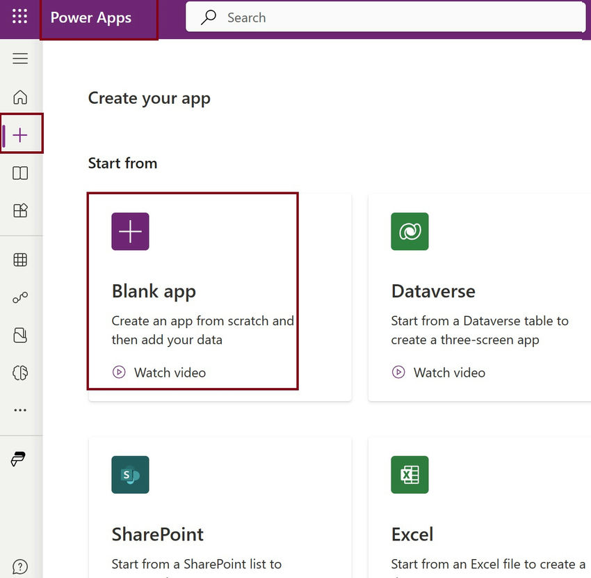Collapse the left navigation hamburger menu
This screenshot has height=578, width=591.
pyautogui.click(x=20, y=58)
